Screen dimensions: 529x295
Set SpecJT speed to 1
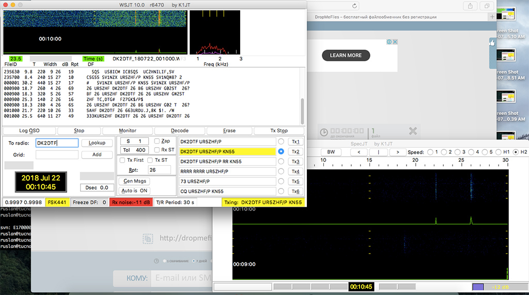(430, 152)
